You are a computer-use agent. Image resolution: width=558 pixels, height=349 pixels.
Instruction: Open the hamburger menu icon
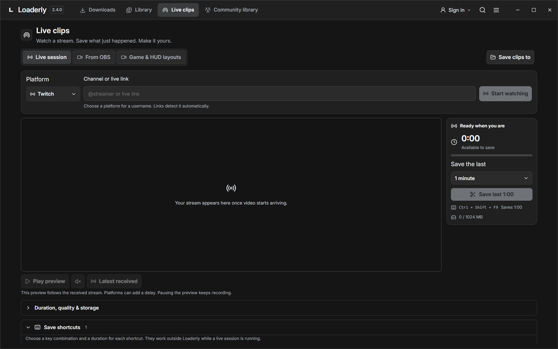point(496,10)
